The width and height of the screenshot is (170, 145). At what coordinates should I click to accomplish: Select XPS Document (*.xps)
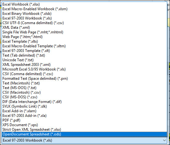[x=84, y=125]
